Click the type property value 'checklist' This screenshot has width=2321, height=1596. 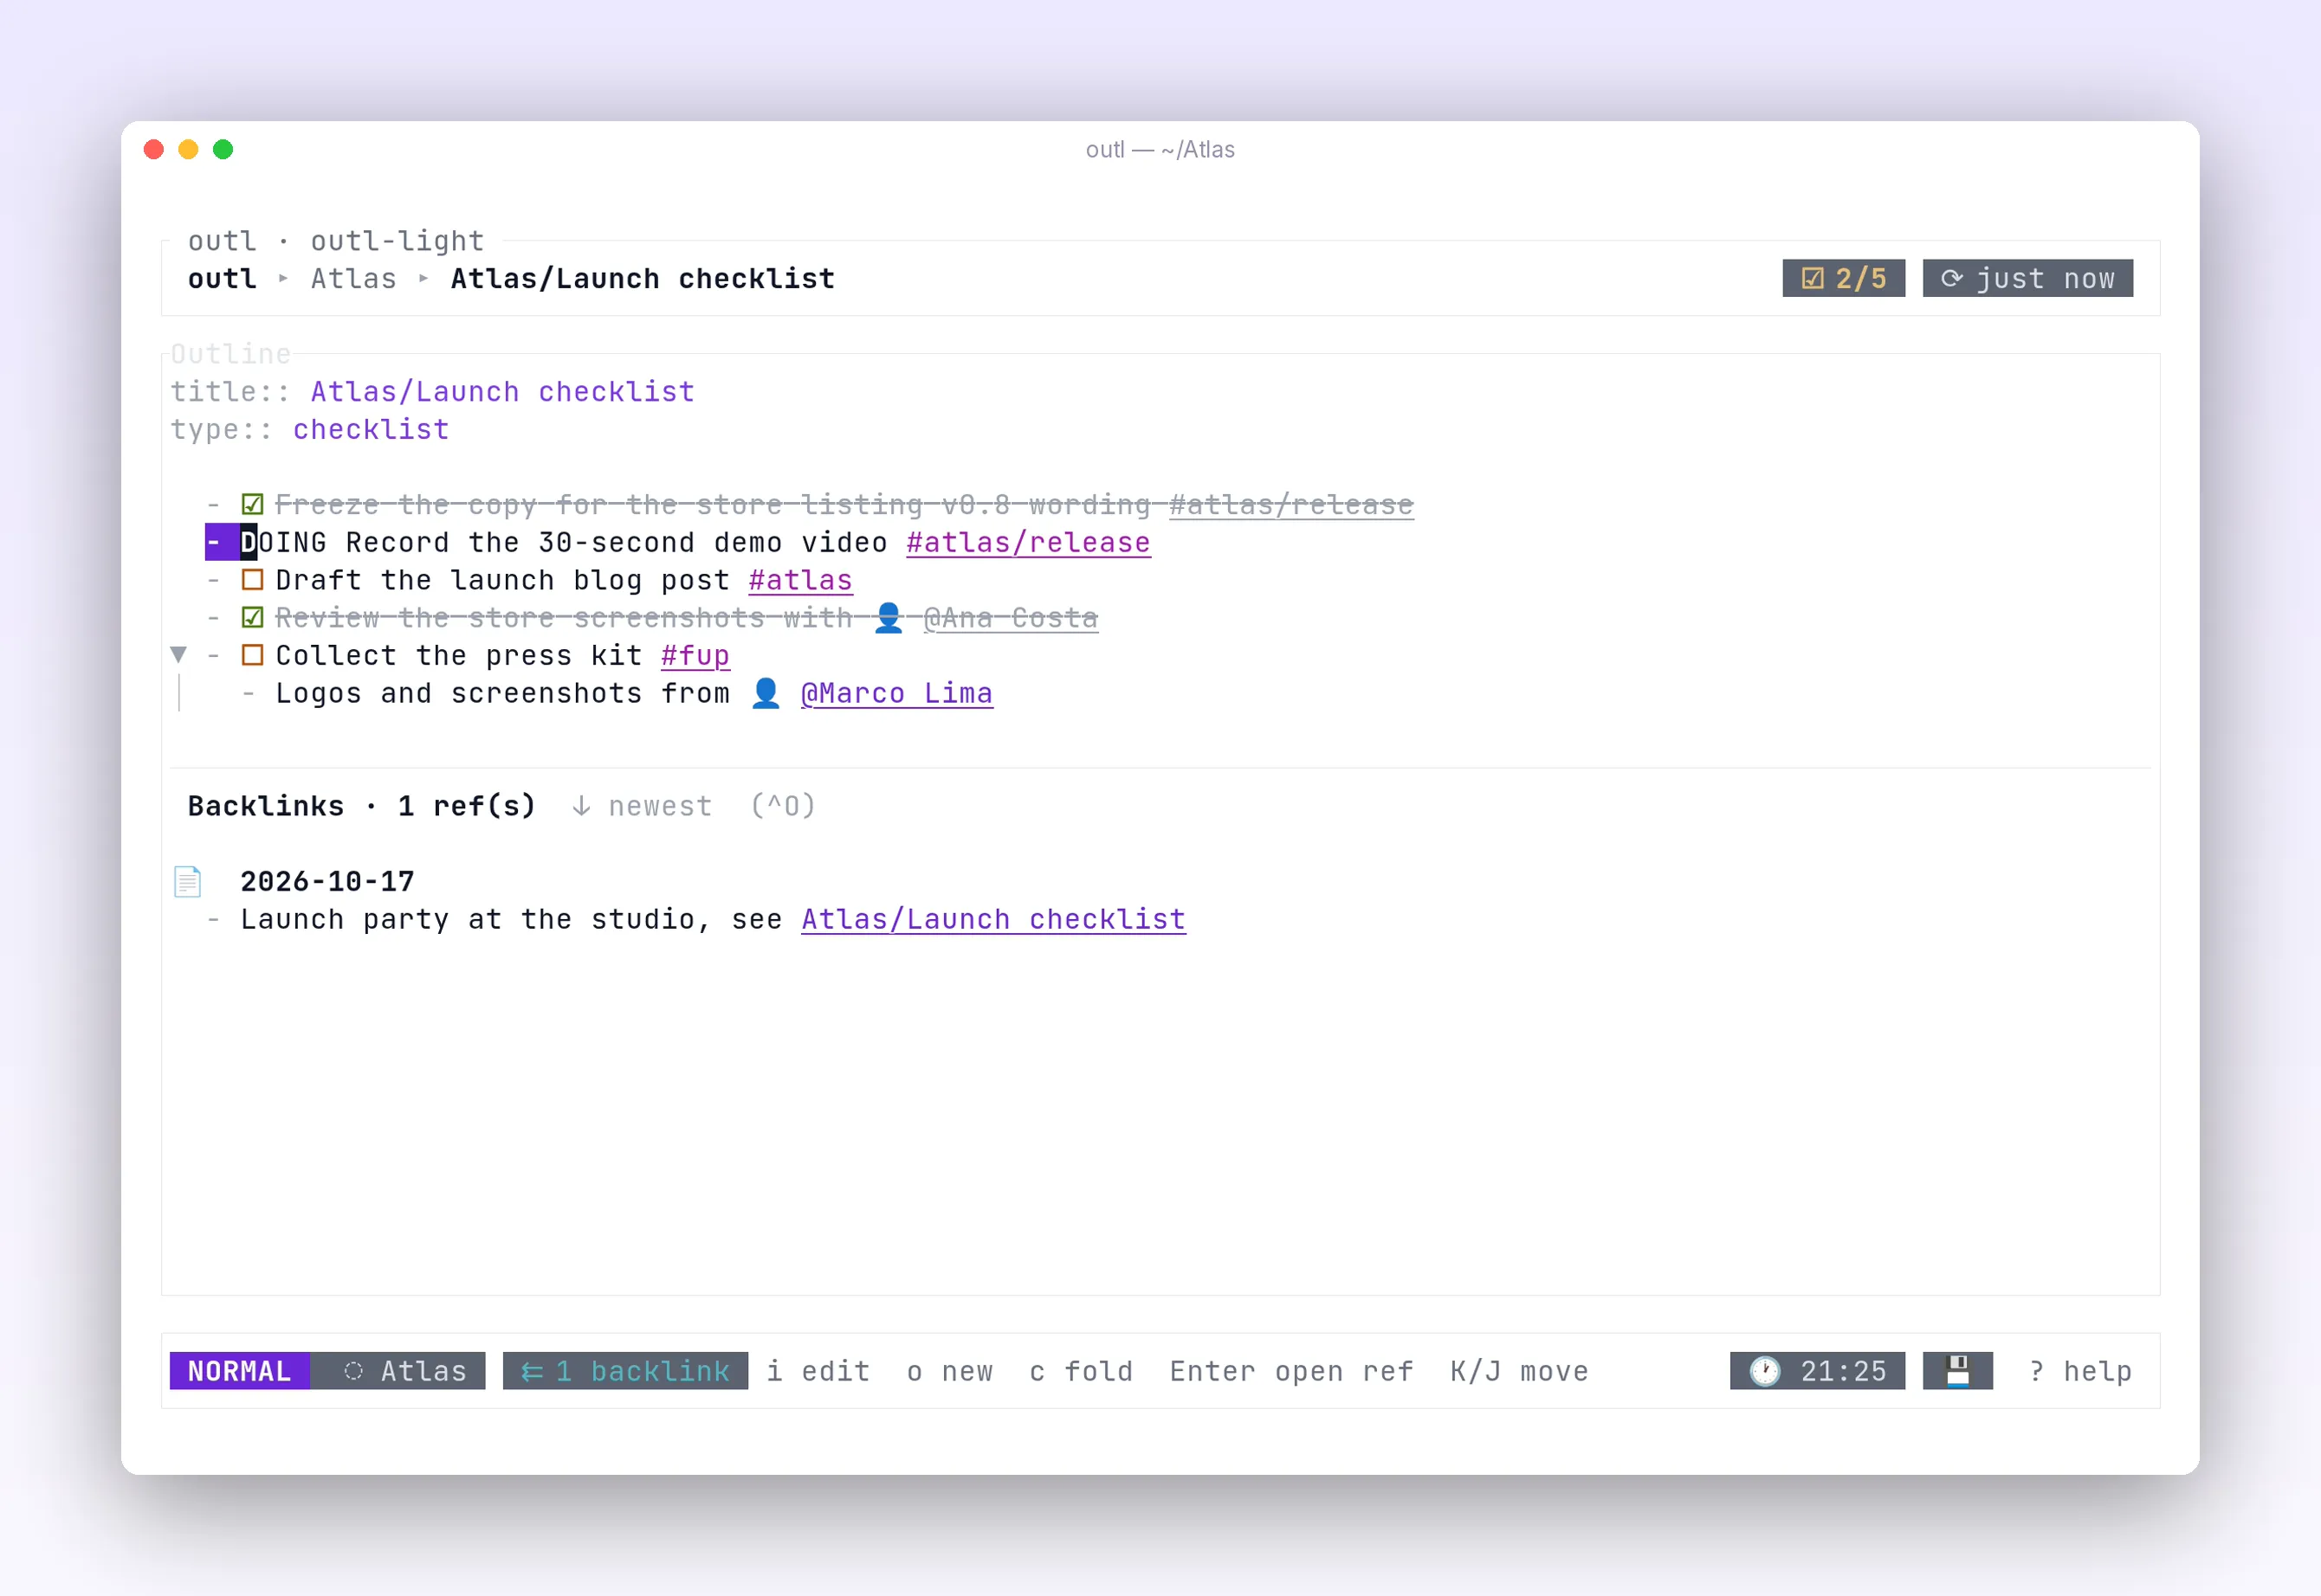pos(372,429)
